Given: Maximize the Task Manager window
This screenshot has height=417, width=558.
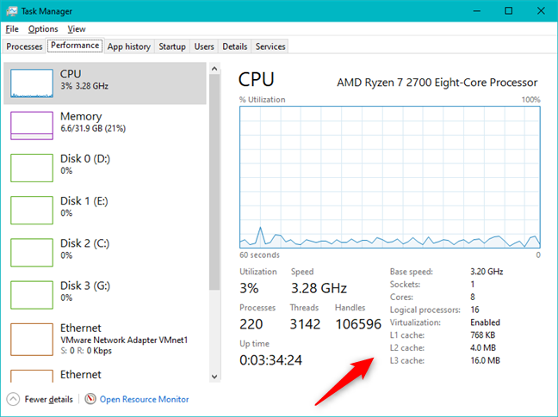Looking at the screenshot, I should [x=509, y=11].
